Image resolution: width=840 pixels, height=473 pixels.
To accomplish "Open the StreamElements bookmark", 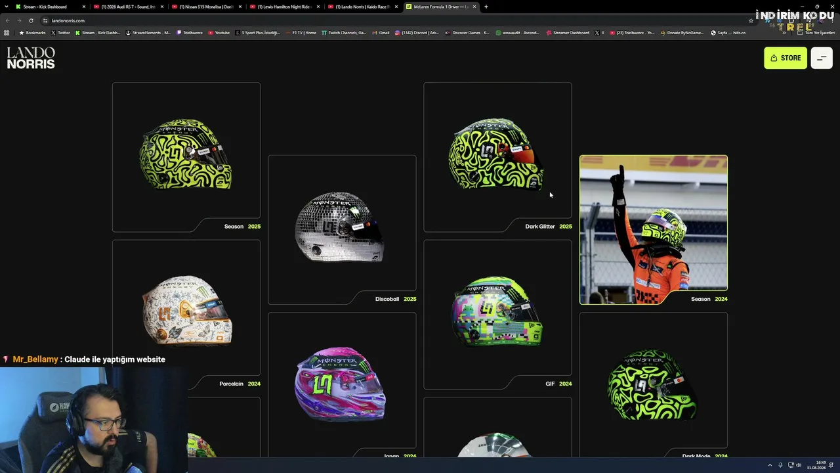I will click(x=148, y=33).
